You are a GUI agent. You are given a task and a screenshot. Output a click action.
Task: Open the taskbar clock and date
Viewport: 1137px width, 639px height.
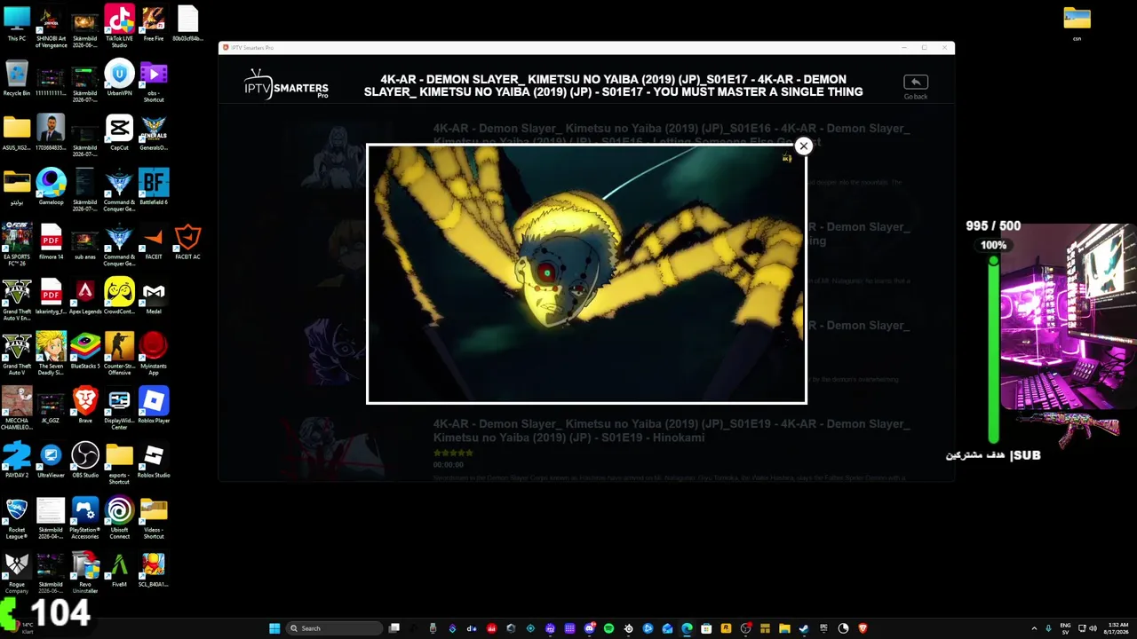[1117, 628]
